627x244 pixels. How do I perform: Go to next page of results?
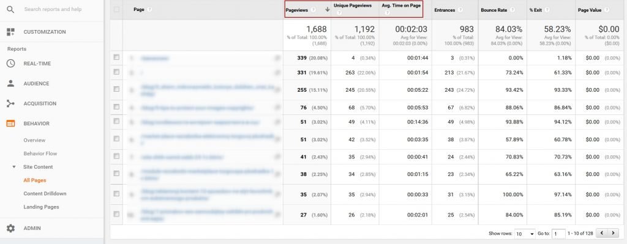pyautogui.click(x=613, y=233)
